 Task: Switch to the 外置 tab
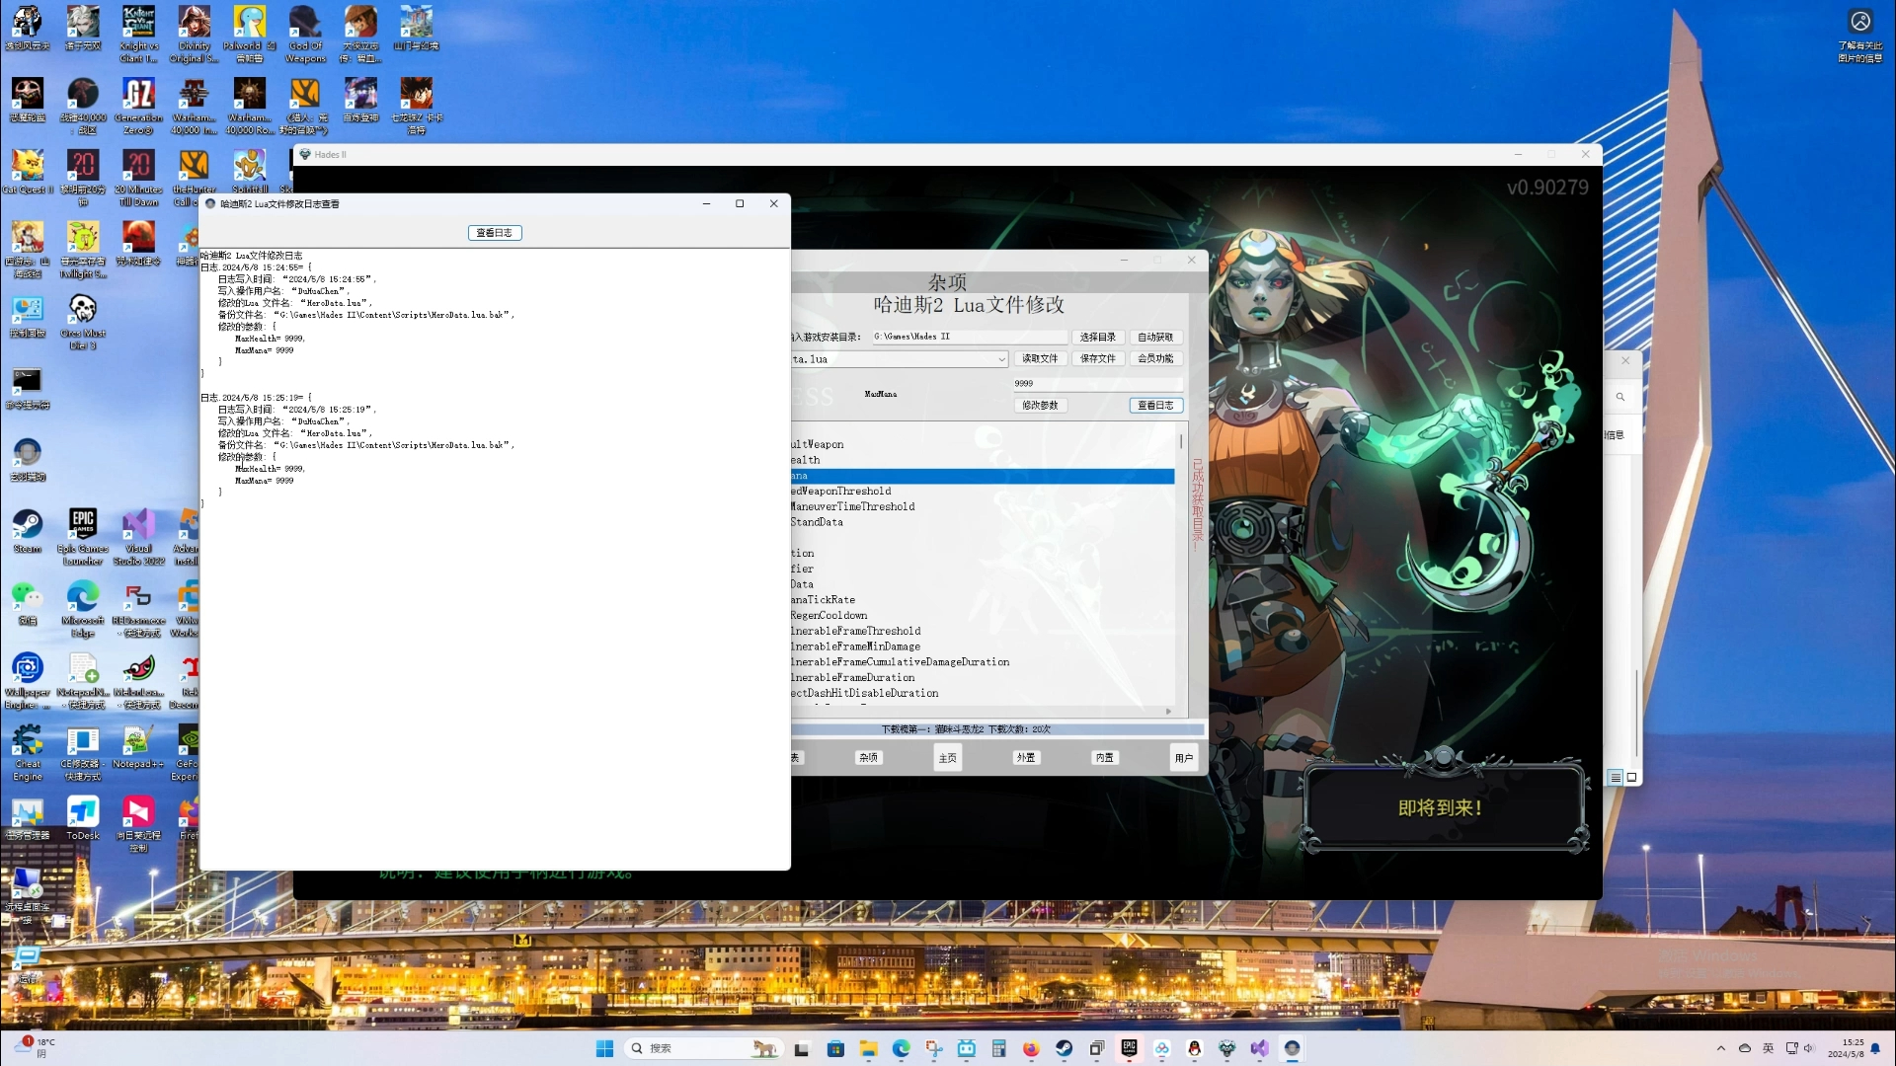[x=1026, y=758]
